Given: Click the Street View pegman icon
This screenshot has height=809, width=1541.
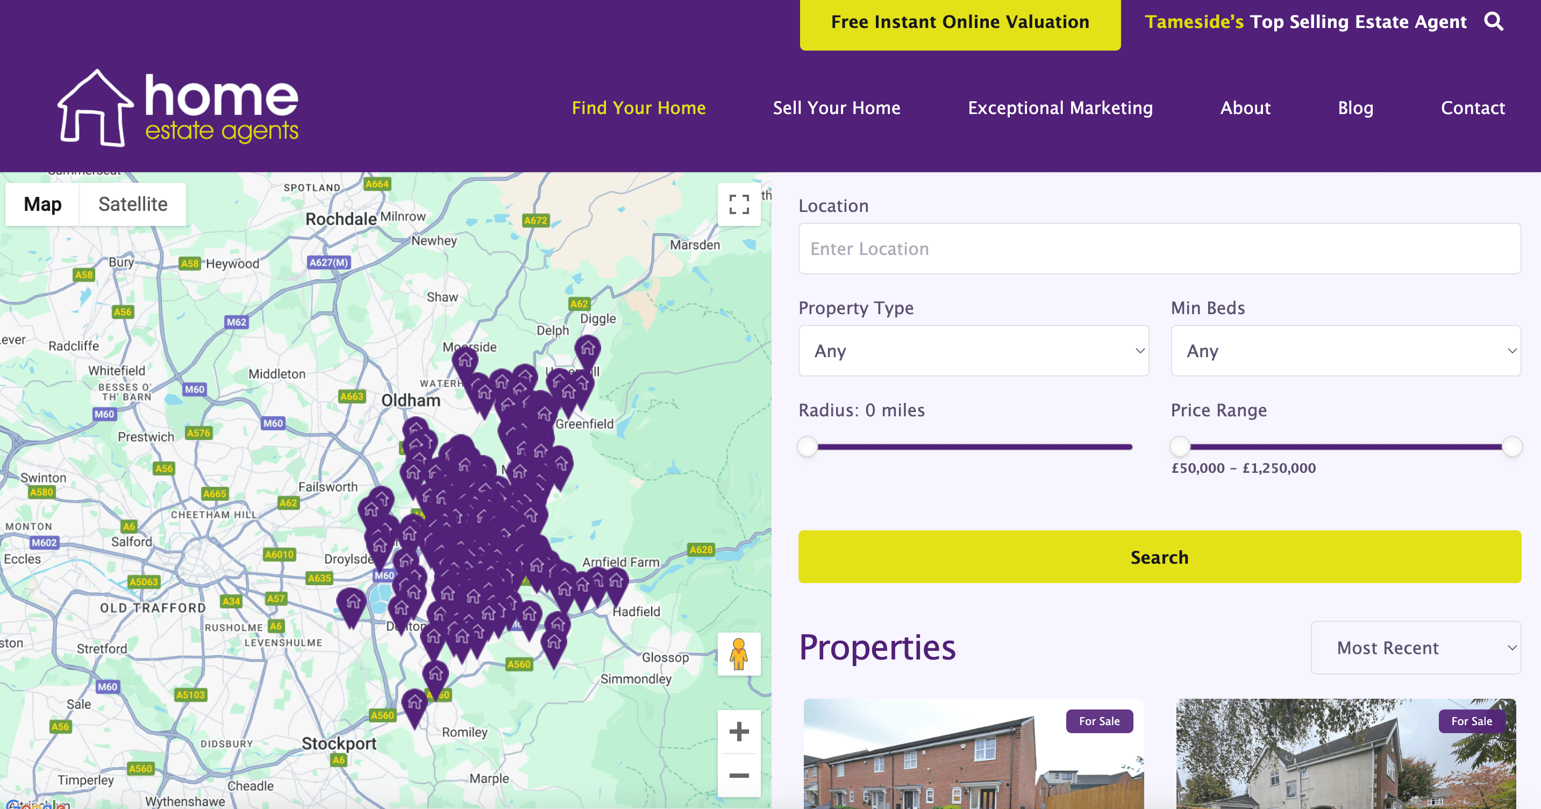Looking at the screenshot, I should (x=739, y=654).
